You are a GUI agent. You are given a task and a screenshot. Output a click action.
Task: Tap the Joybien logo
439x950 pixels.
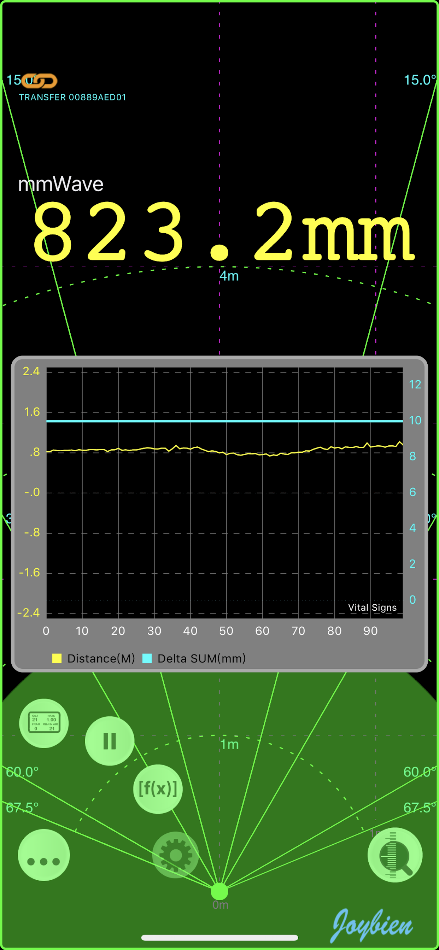click(372, 925)
